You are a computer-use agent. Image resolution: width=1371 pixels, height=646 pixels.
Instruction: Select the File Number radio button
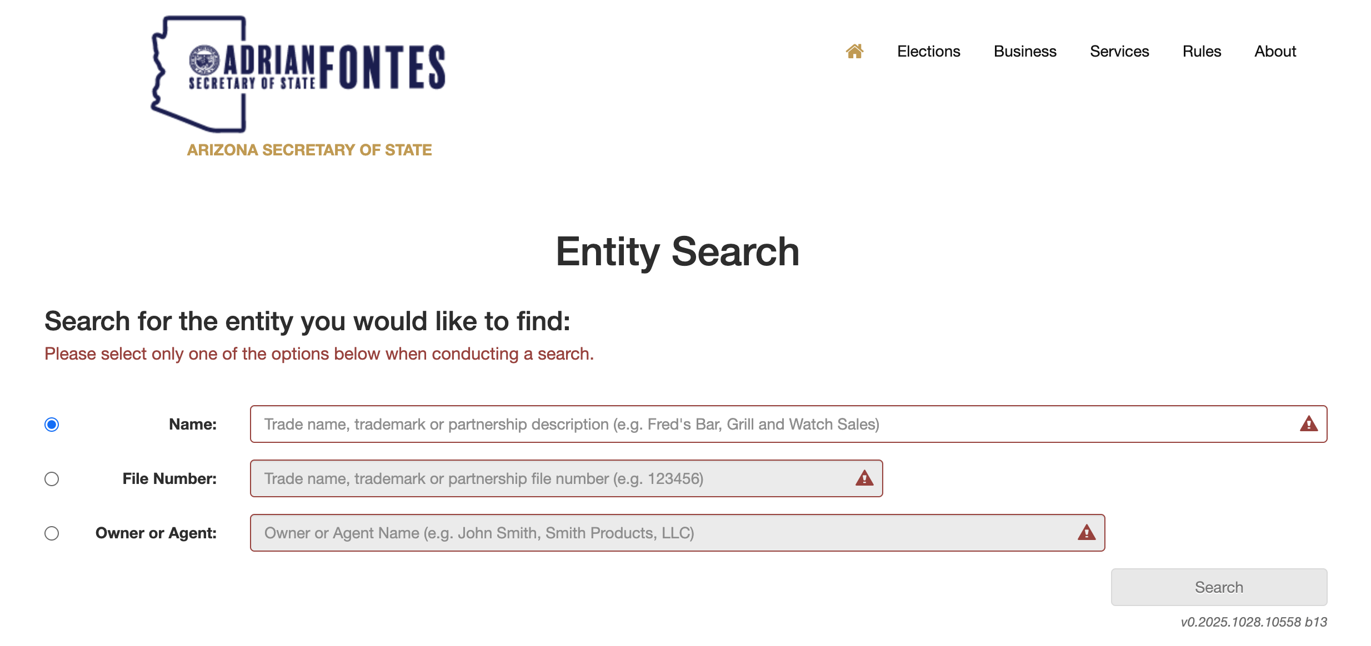pyautogui.click(x=52, y=479)
